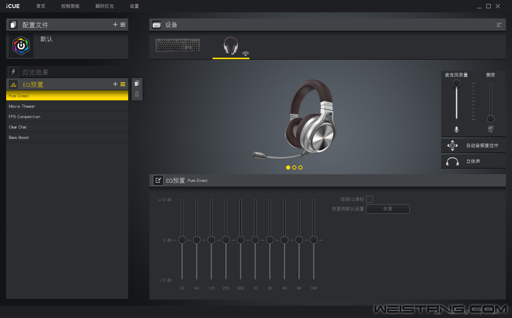Viewport: 512px width, 318px height.
Task: Click the EQ预置 edit pencil icon
Action: tap(158, 180)
